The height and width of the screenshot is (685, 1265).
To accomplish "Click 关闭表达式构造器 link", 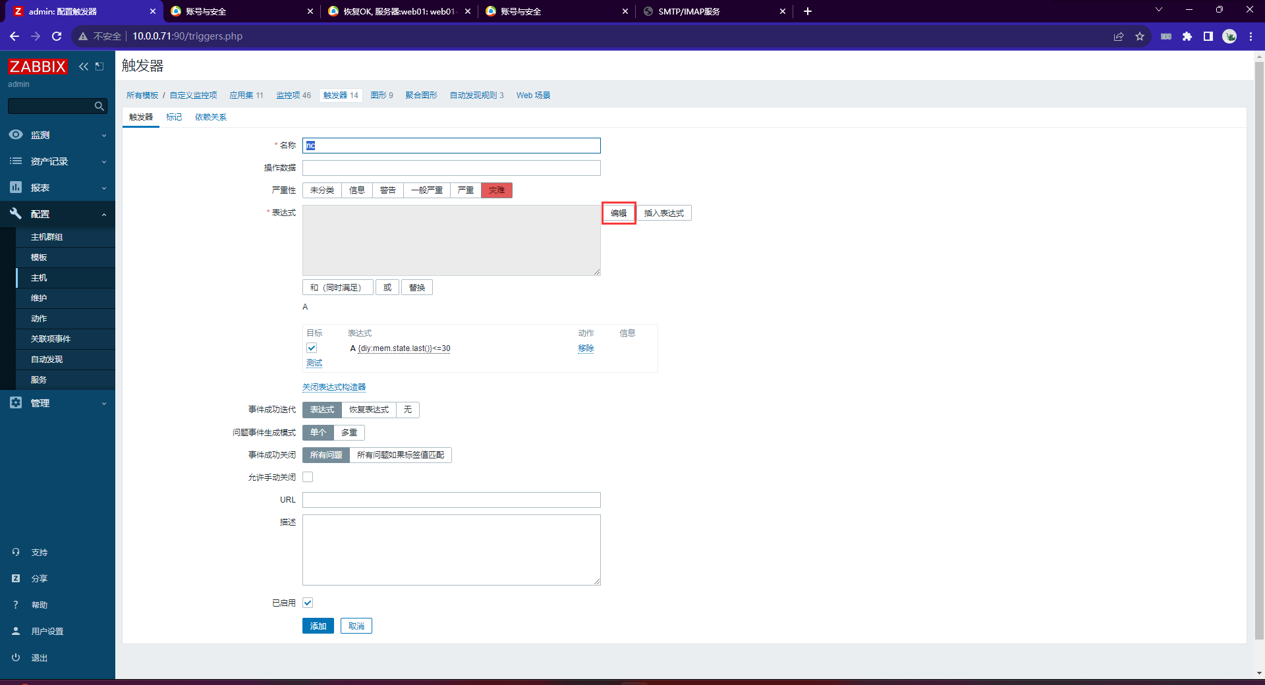I will click(x=334, y=387).
